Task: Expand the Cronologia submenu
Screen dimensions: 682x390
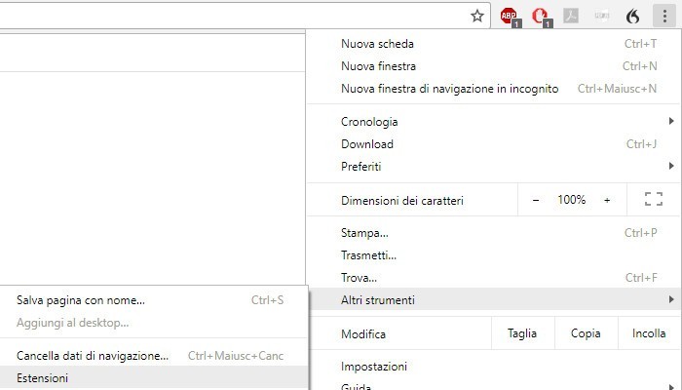Action: tap(494, 122)
